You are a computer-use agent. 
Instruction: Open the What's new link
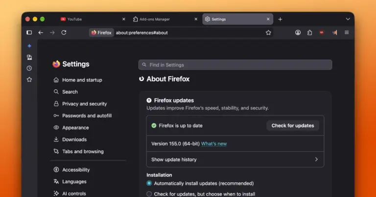click(214, 144)
